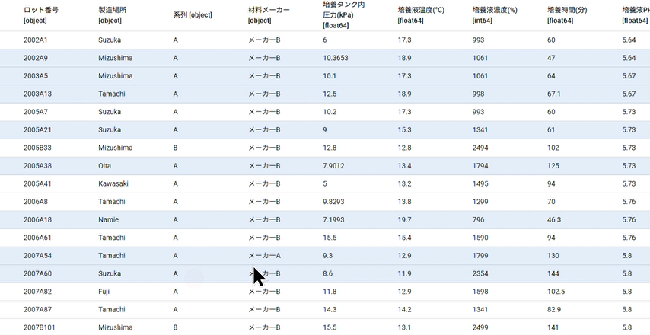Click the Oita location cell
This screenshot has width=650, height=335.
point(107,166)
